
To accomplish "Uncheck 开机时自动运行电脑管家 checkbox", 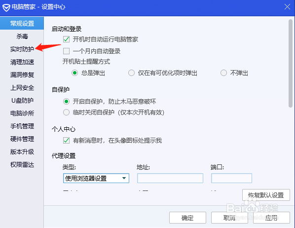I will (66, 39).
